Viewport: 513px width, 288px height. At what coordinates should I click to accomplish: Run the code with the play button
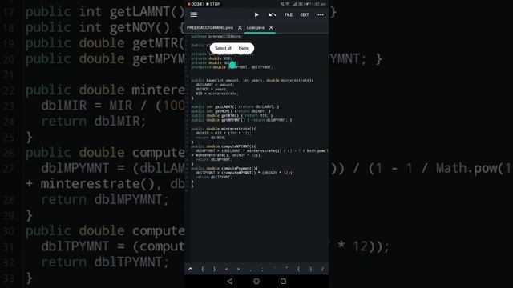click(x=256, y=14)
